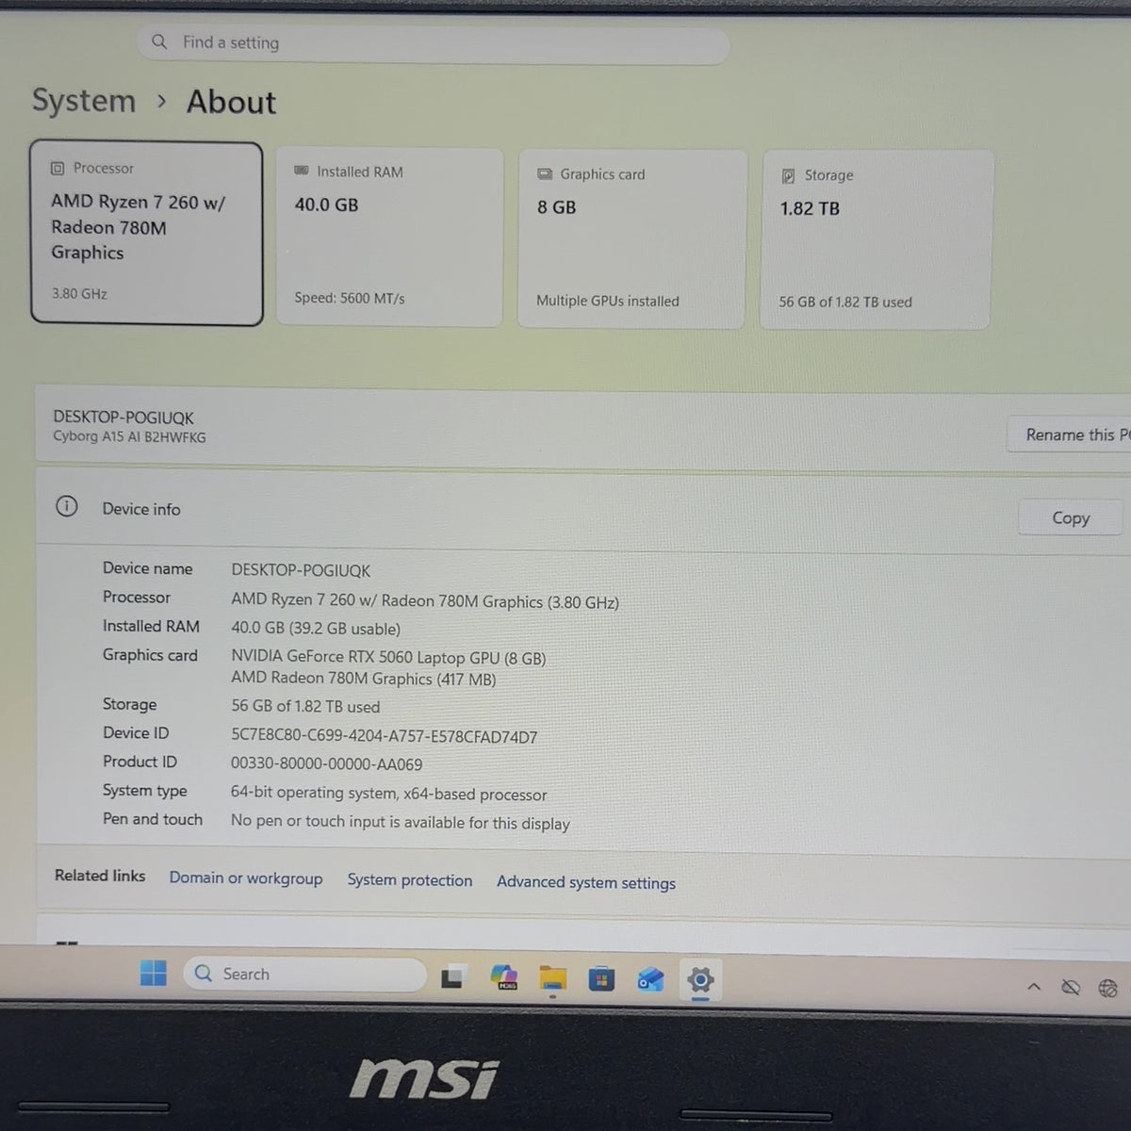Click the Product ID 00330-80000-00000-AA069

coord(327,764)
